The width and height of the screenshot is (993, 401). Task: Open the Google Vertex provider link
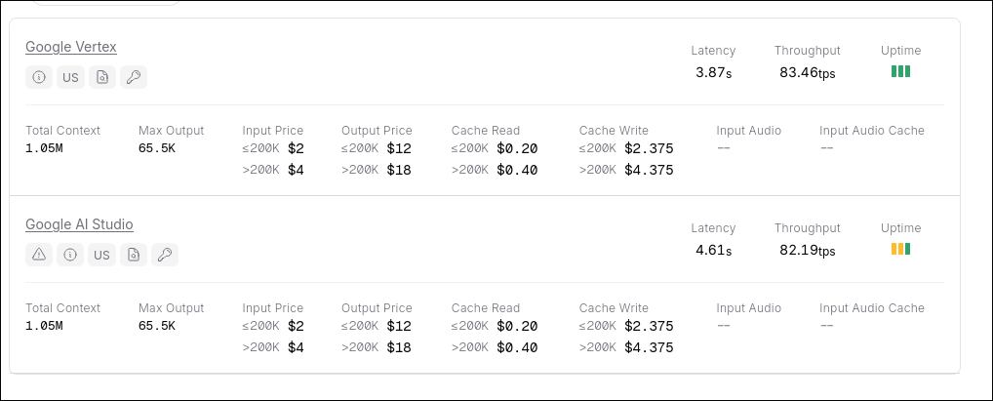[x=71, y=47]
